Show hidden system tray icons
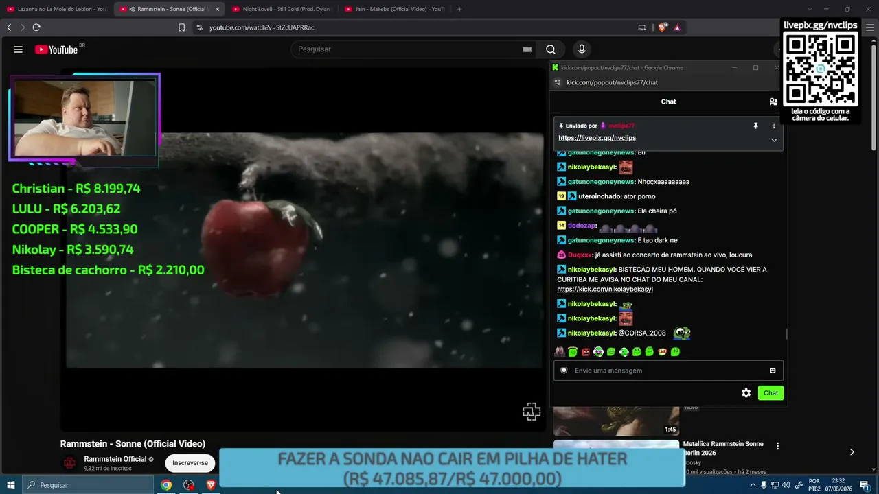The height and width of the screenshot is (494, 879). click(x=753, y=485)
